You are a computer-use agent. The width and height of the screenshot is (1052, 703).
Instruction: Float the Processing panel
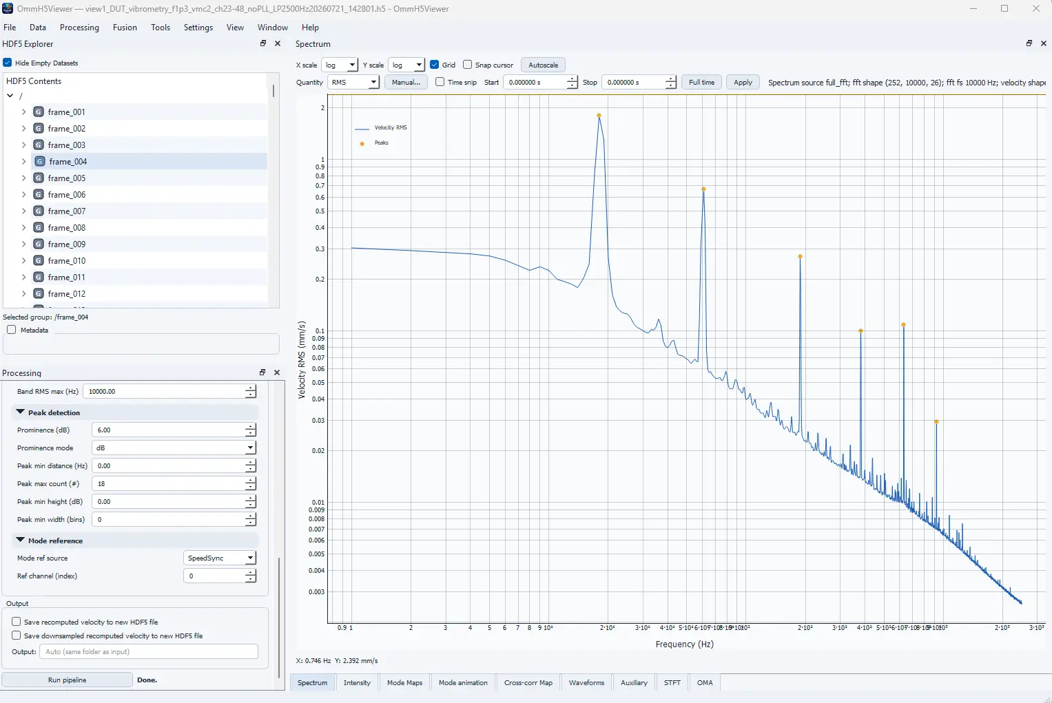262,373
